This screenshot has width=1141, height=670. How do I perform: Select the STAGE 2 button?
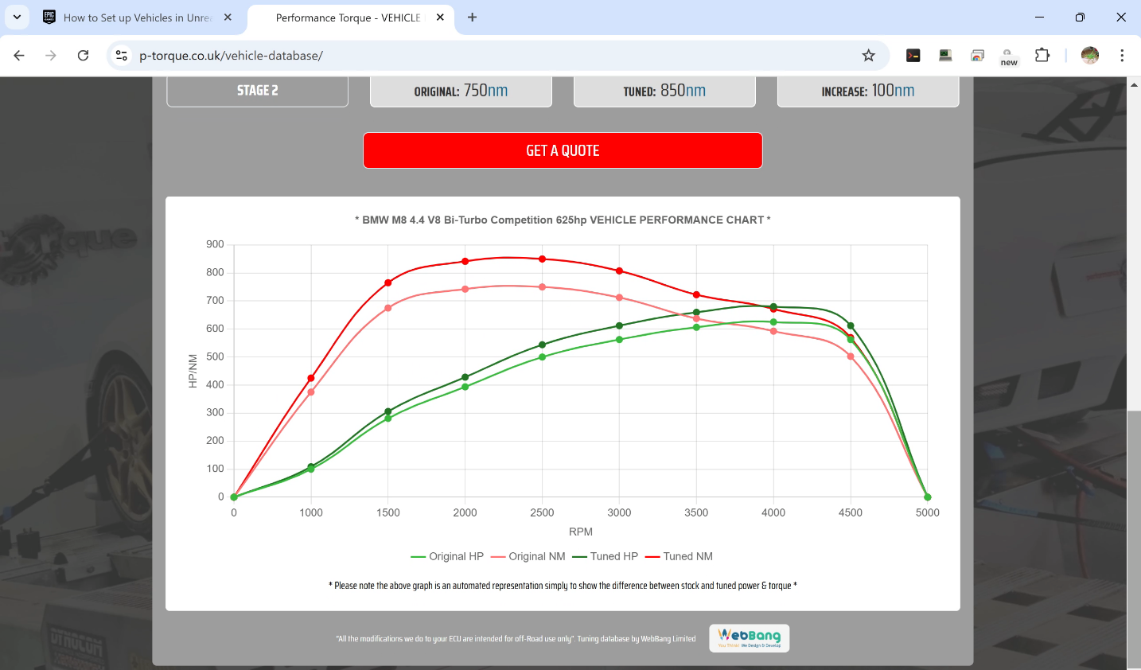(x=257, y=91)
